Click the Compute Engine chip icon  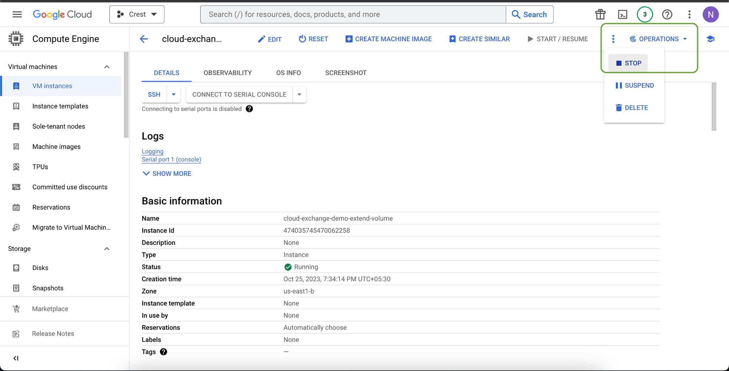[16, 39]
